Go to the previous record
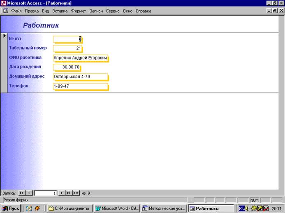 pos(29,193)
